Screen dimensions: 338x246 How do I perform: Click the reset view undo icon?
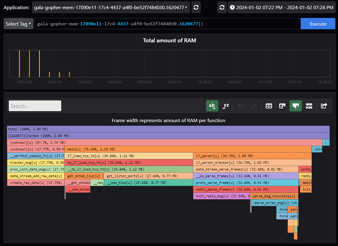coord(241,105)
